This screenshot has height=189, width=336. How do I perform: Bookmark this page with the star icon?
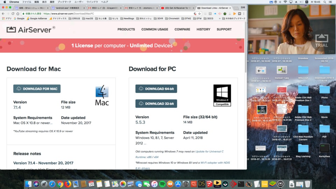(x=199, y=14)
